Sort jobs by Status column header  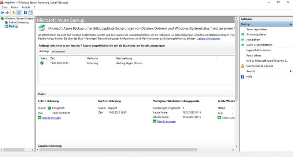click(x=44, y=58)
